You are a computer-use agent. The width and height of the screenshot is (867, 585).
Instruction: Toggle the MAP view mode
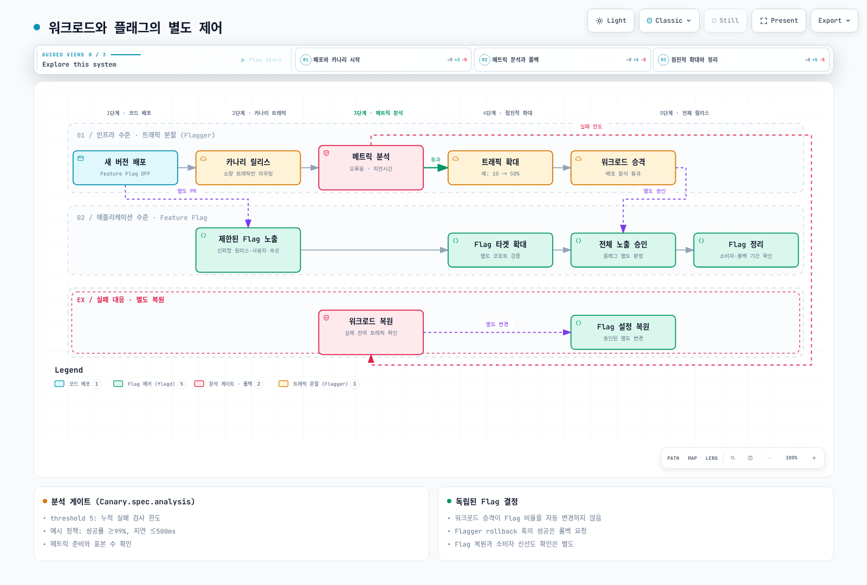coord(693,458)
